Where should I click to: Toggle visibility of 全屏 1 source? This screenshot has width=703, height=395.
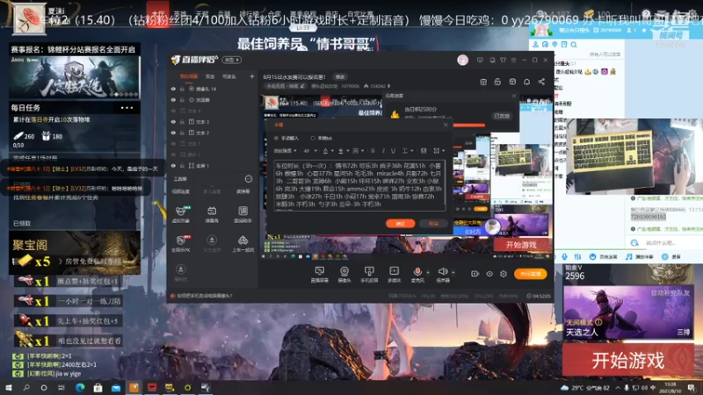[173, 166]
